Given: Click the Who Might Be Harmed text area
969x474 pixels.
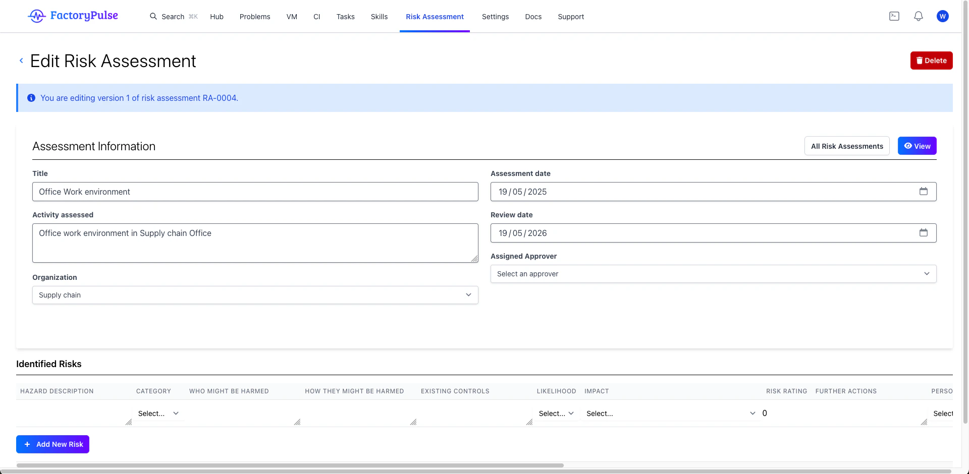Looking at the screenshot, I should coord(244,413).
